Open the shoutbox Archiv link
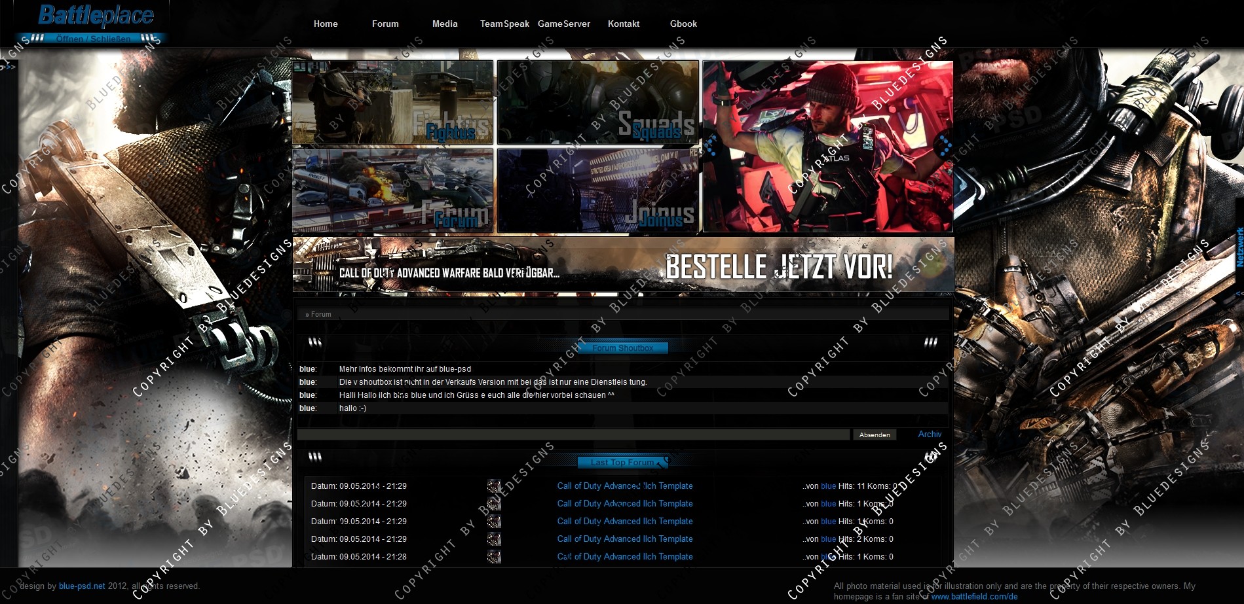The width and height of the screenshot is (1244, 604). click(930, 434)
